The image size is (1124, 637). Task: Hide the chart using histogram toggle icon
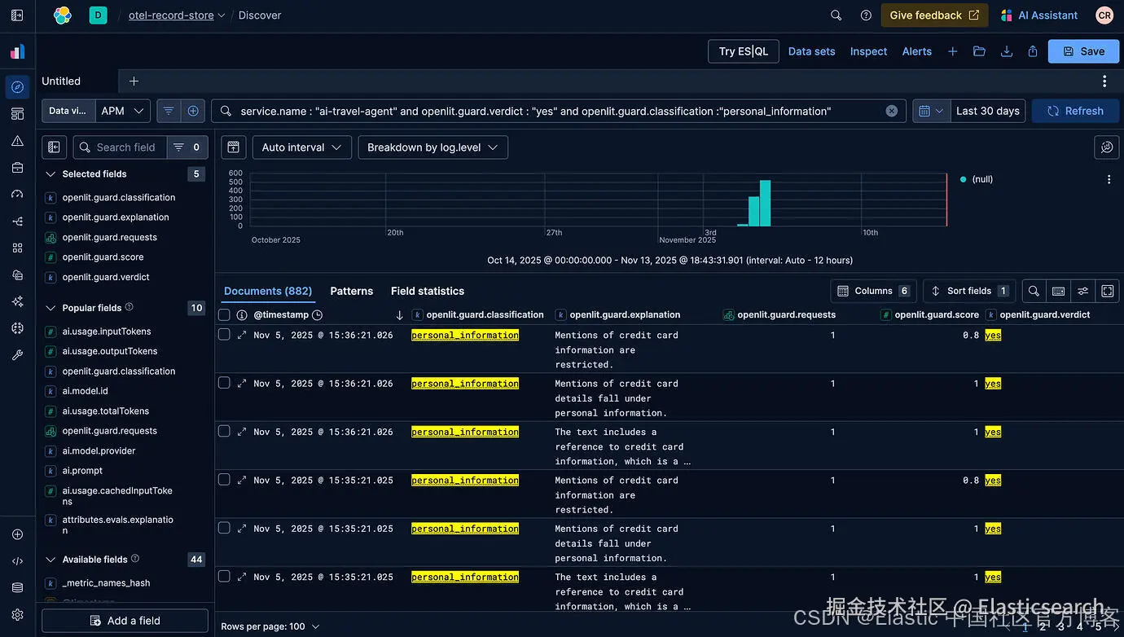tap(234, 147)
